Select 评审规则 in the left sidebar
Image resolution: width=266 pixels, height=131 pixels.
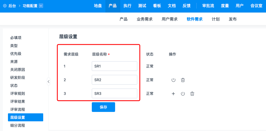click(x=18, y=93)
